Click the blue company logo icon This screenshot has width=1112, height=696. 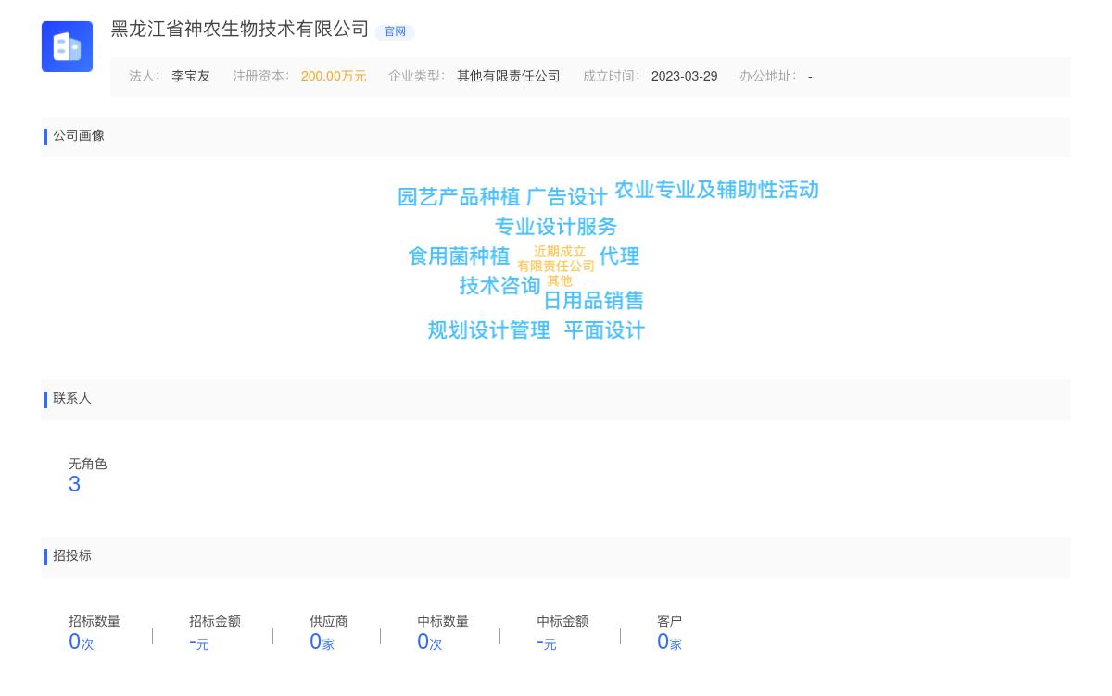67,46
